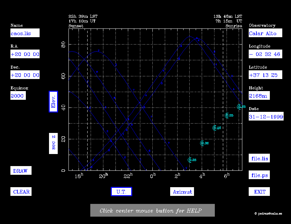Click the R.A. input field
The height and width of the screenshot is (224, 291).
[25, 54]
